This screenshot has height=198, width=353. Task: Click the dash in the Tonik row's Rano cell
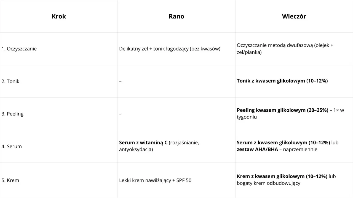tap(120, 81)
